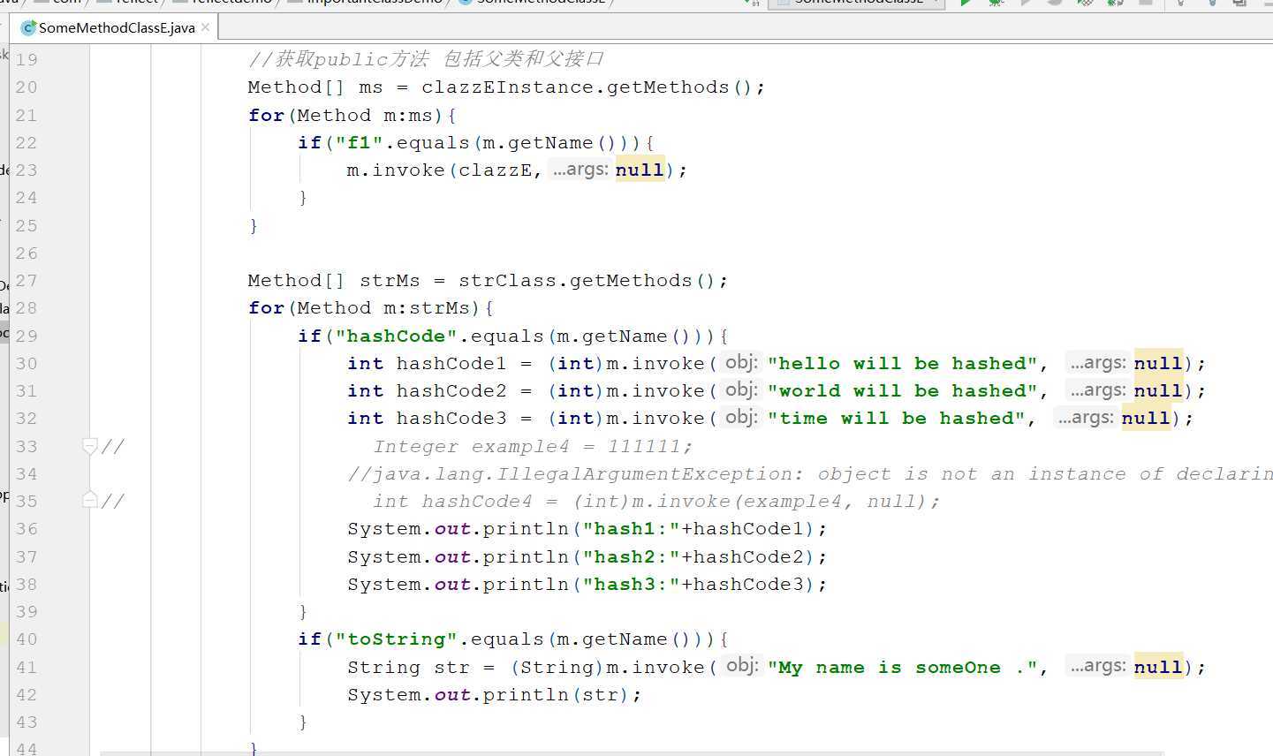Run the program with green play button
Image resolution: width=1273 pixels, height=756 pixels.
966,3
